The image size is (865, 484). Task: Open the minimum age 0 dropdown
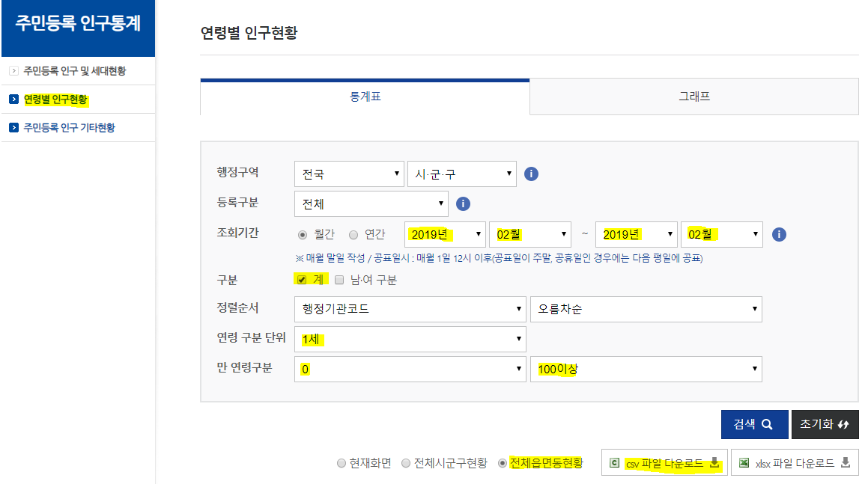(410, 369)
